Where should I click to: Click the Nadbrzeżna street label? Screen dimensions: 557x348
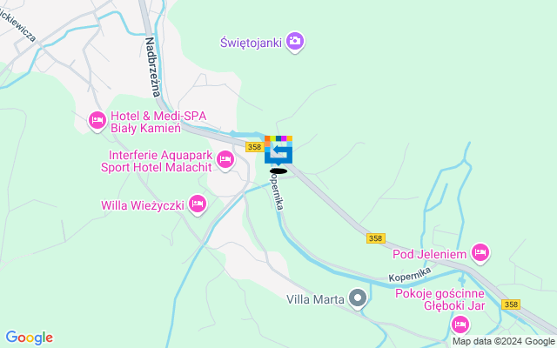coord(153,67)
